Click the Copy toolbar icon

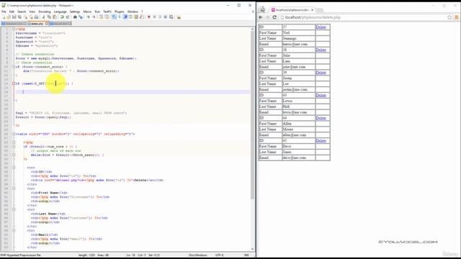point(49,17)
